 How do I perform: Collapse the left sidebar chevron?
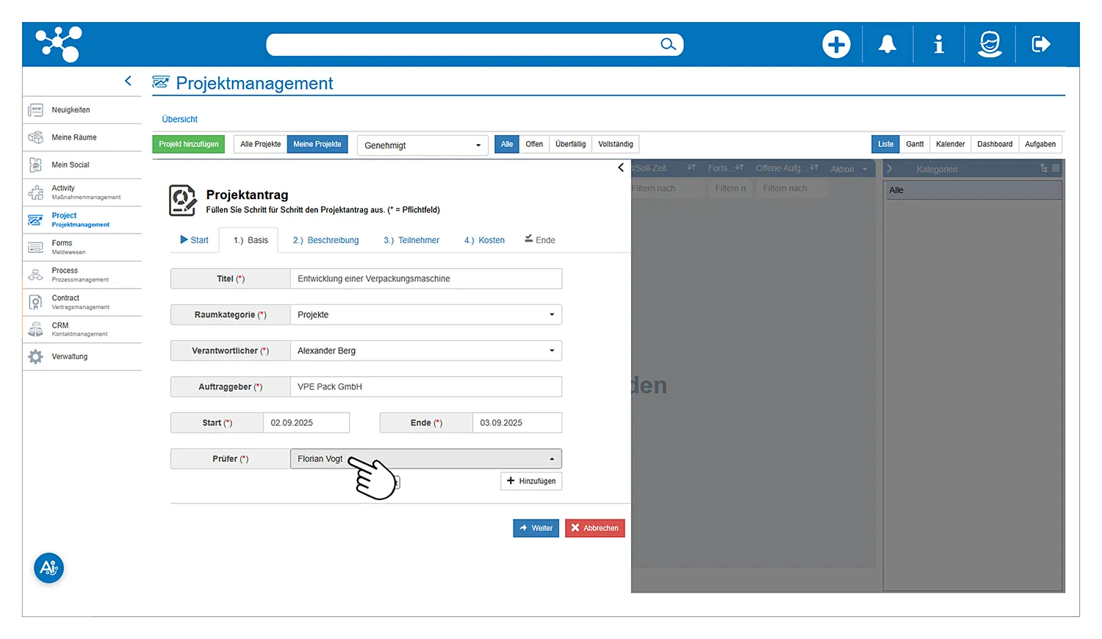pyautogui.click(x=128, y=81)
